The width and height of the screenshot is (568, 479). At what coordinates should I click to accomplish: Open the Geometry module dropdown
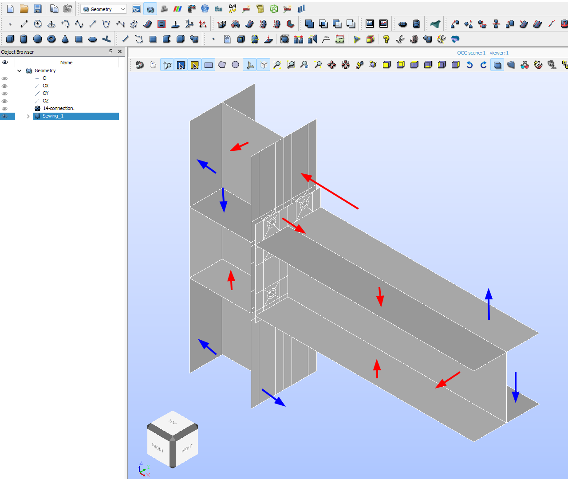104,9
